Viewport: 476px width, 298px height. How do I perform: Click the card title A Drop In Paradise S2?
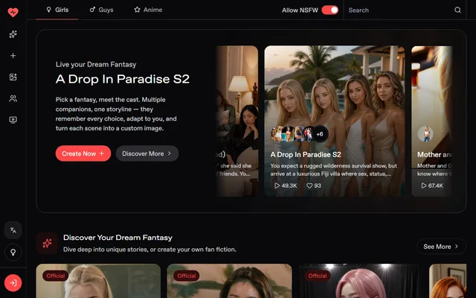(306, 154)
